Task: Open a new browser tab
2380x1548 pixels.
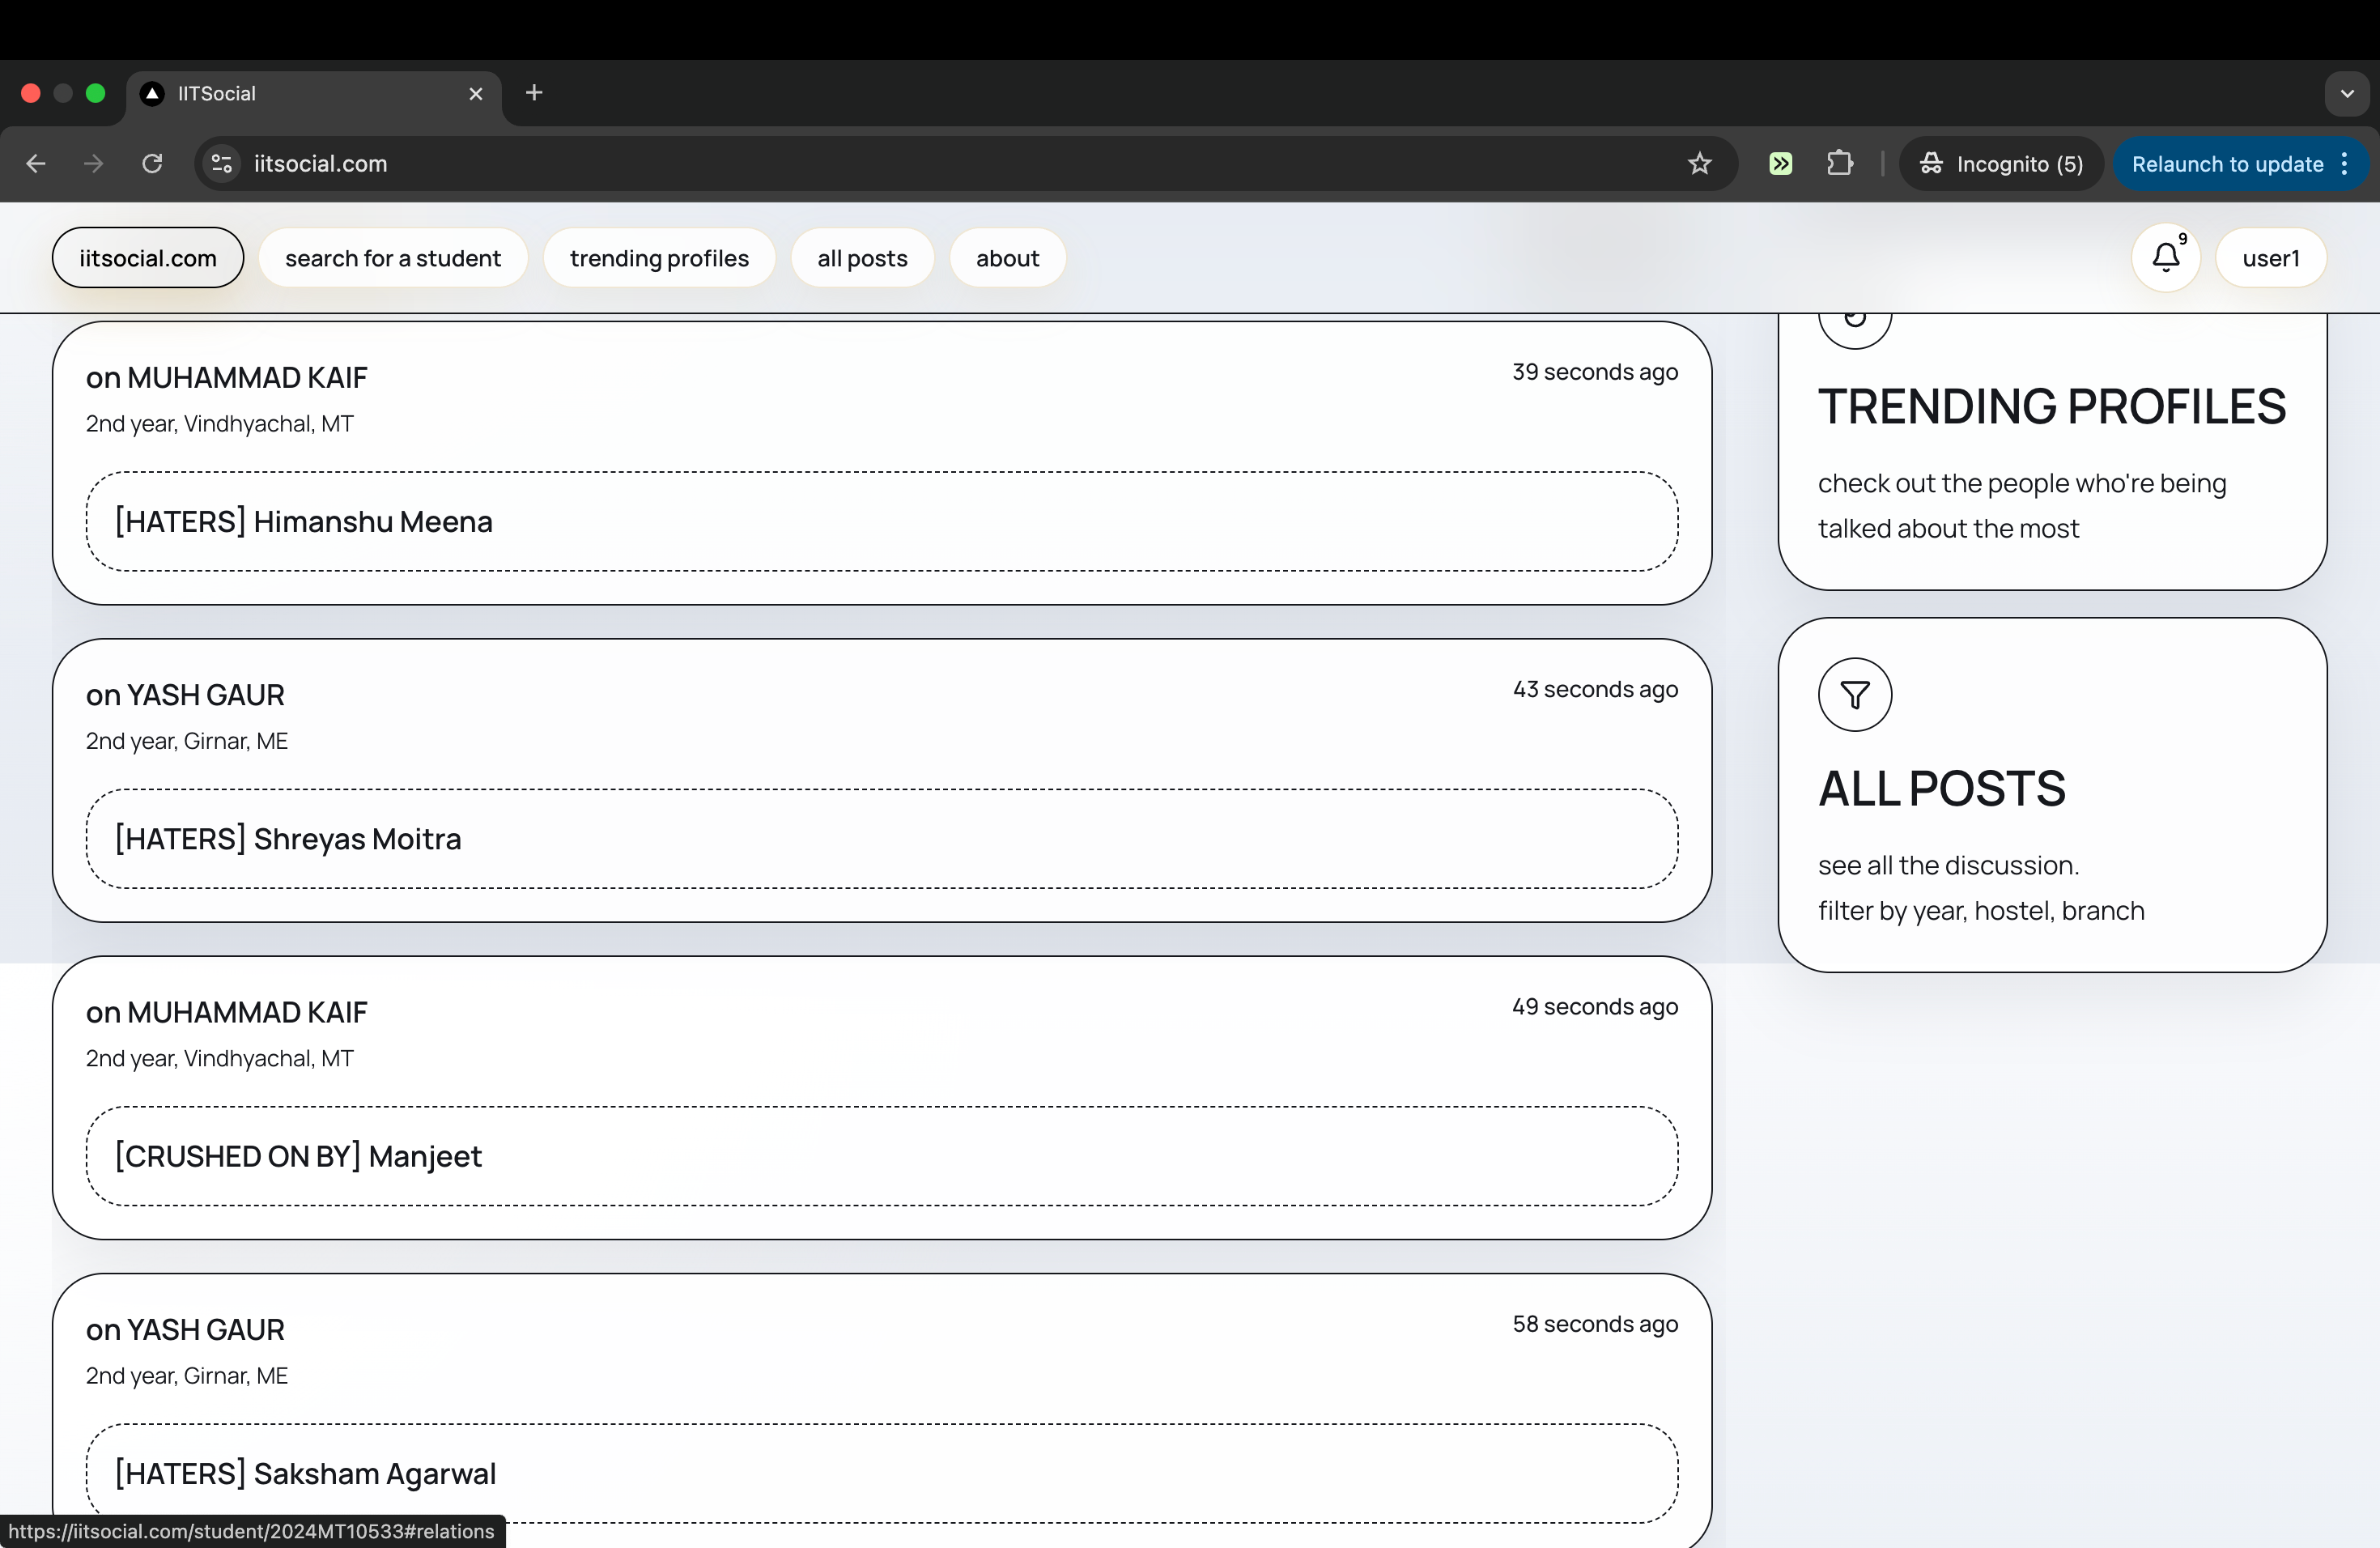Action: (534, 93)
